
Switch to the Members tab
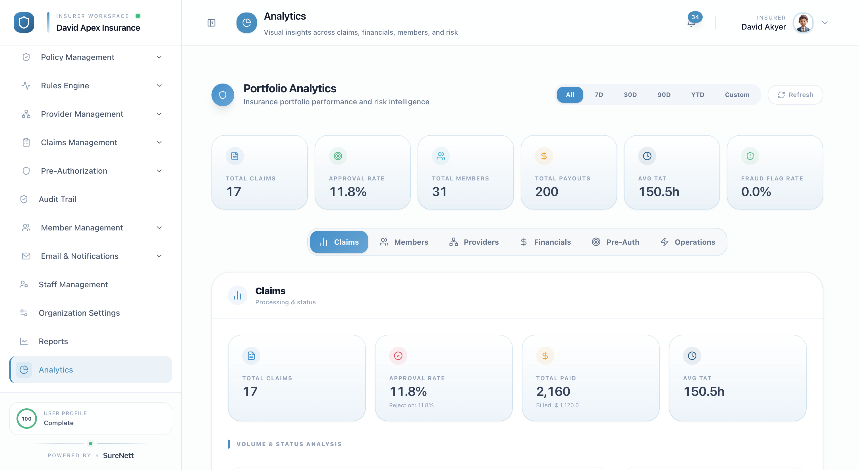404,242
